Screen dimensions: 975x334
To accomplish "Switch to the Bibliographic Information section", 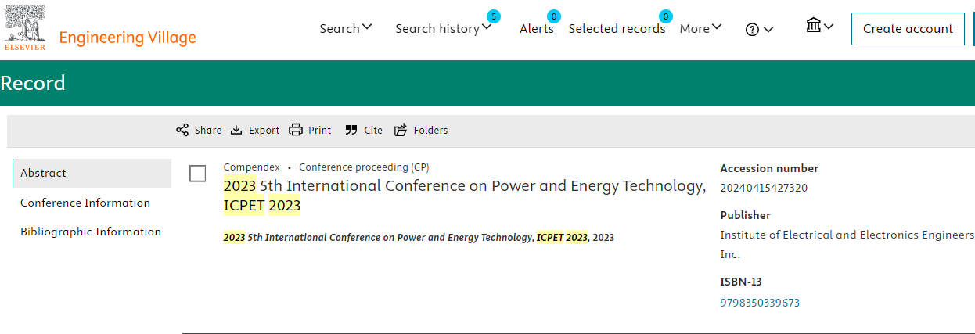I will click(x=91, y=232).
